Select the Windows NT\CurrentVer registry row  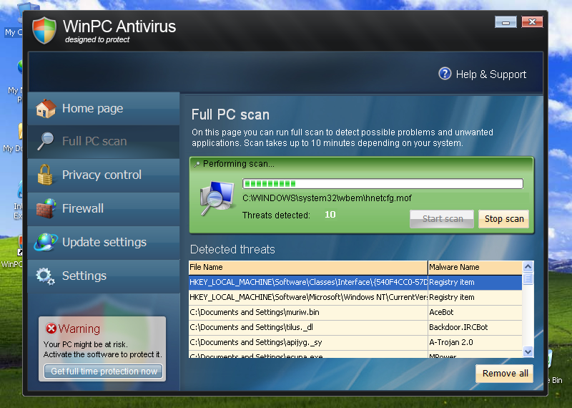click(355, 297)
